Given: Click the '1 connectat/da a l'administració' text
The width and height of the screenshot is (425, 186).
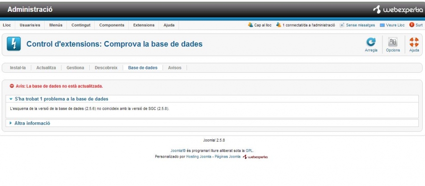Looking at the screenshot, I should (309, 25).
